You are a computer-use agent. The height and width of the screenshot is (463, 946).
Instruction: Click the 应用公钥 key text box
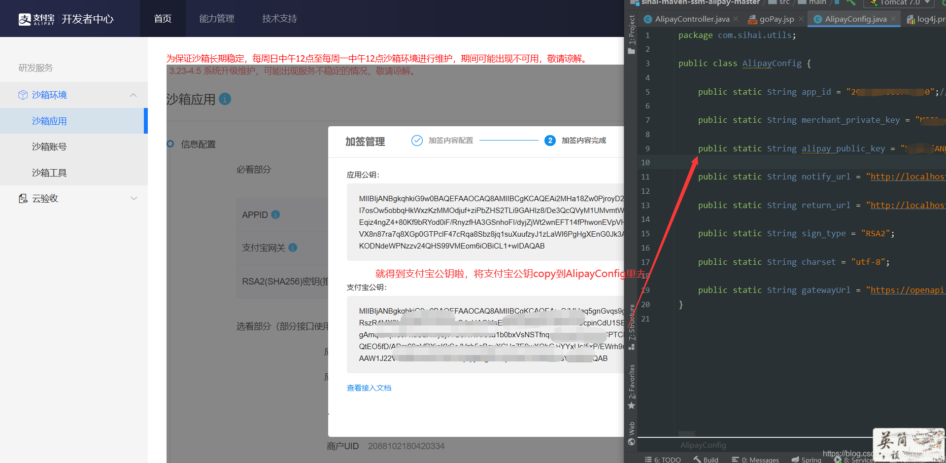point(485,222)
